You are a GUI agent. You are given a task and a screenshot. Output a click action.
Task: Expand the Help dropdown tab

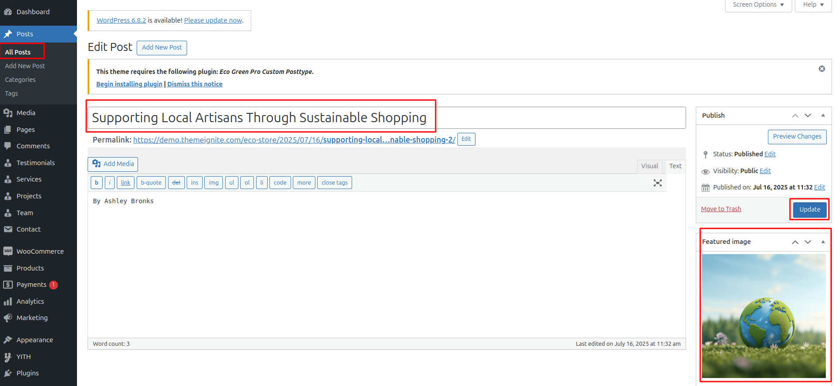point(813,5)
